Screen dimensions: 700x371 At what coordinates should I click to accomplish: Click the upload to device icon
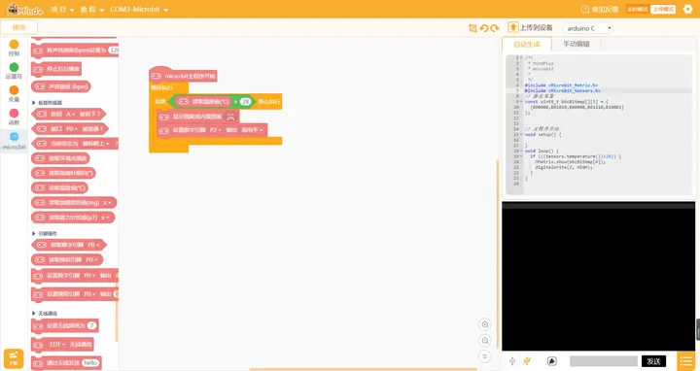[x=513, y=27]
